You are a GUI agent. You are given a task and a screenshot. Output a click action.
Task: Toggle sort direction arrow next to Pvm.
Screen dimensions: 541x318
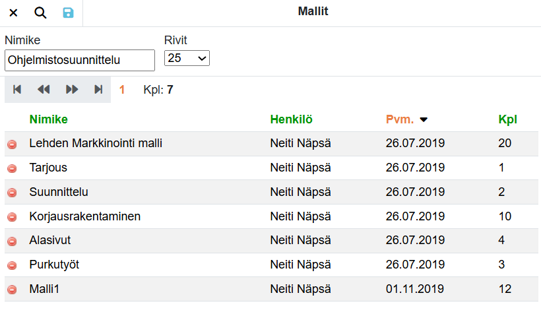pyautogui.click(x=424, y=120)
